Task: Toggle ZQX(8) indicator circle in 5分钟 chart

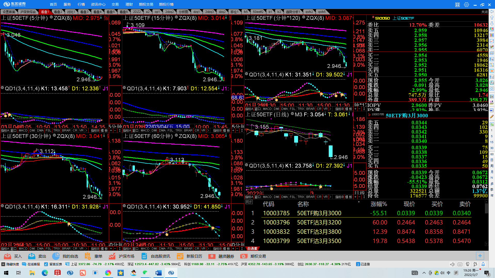Action: click(51, 18)
